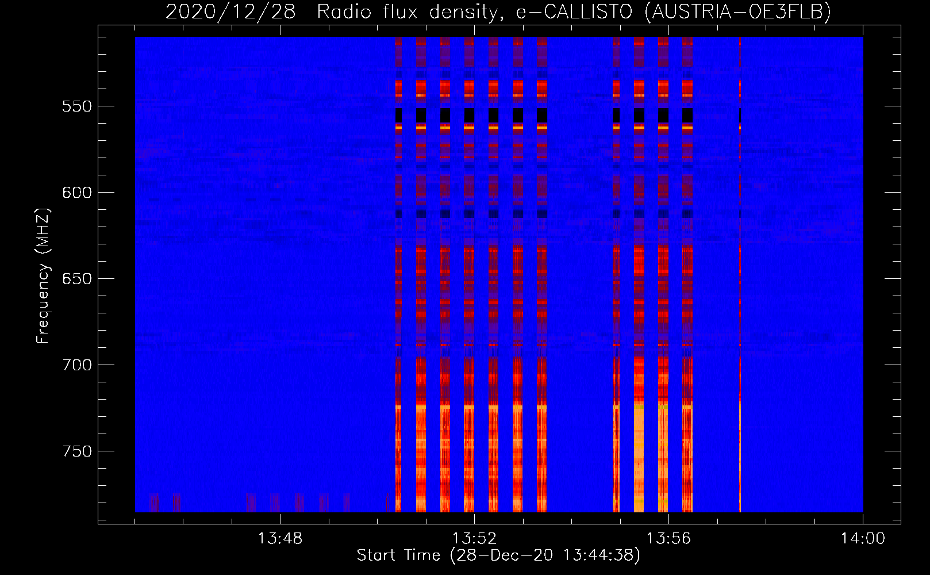Click the 13:56 time tick label

(668, 539)
